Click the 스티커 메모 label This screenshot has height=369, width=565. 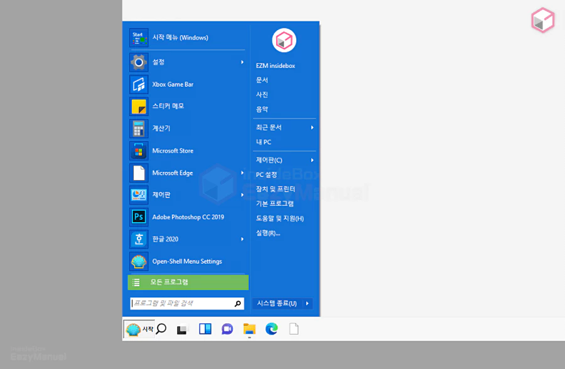click(x=168, y=106)
